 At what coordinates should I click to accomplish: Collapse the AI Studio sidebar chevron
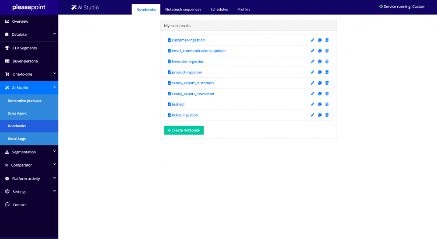(54, 87)
